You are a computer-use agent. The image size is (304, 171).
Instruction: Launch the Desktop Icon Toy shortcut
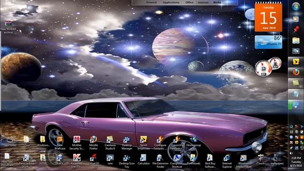tap(127, 161)
